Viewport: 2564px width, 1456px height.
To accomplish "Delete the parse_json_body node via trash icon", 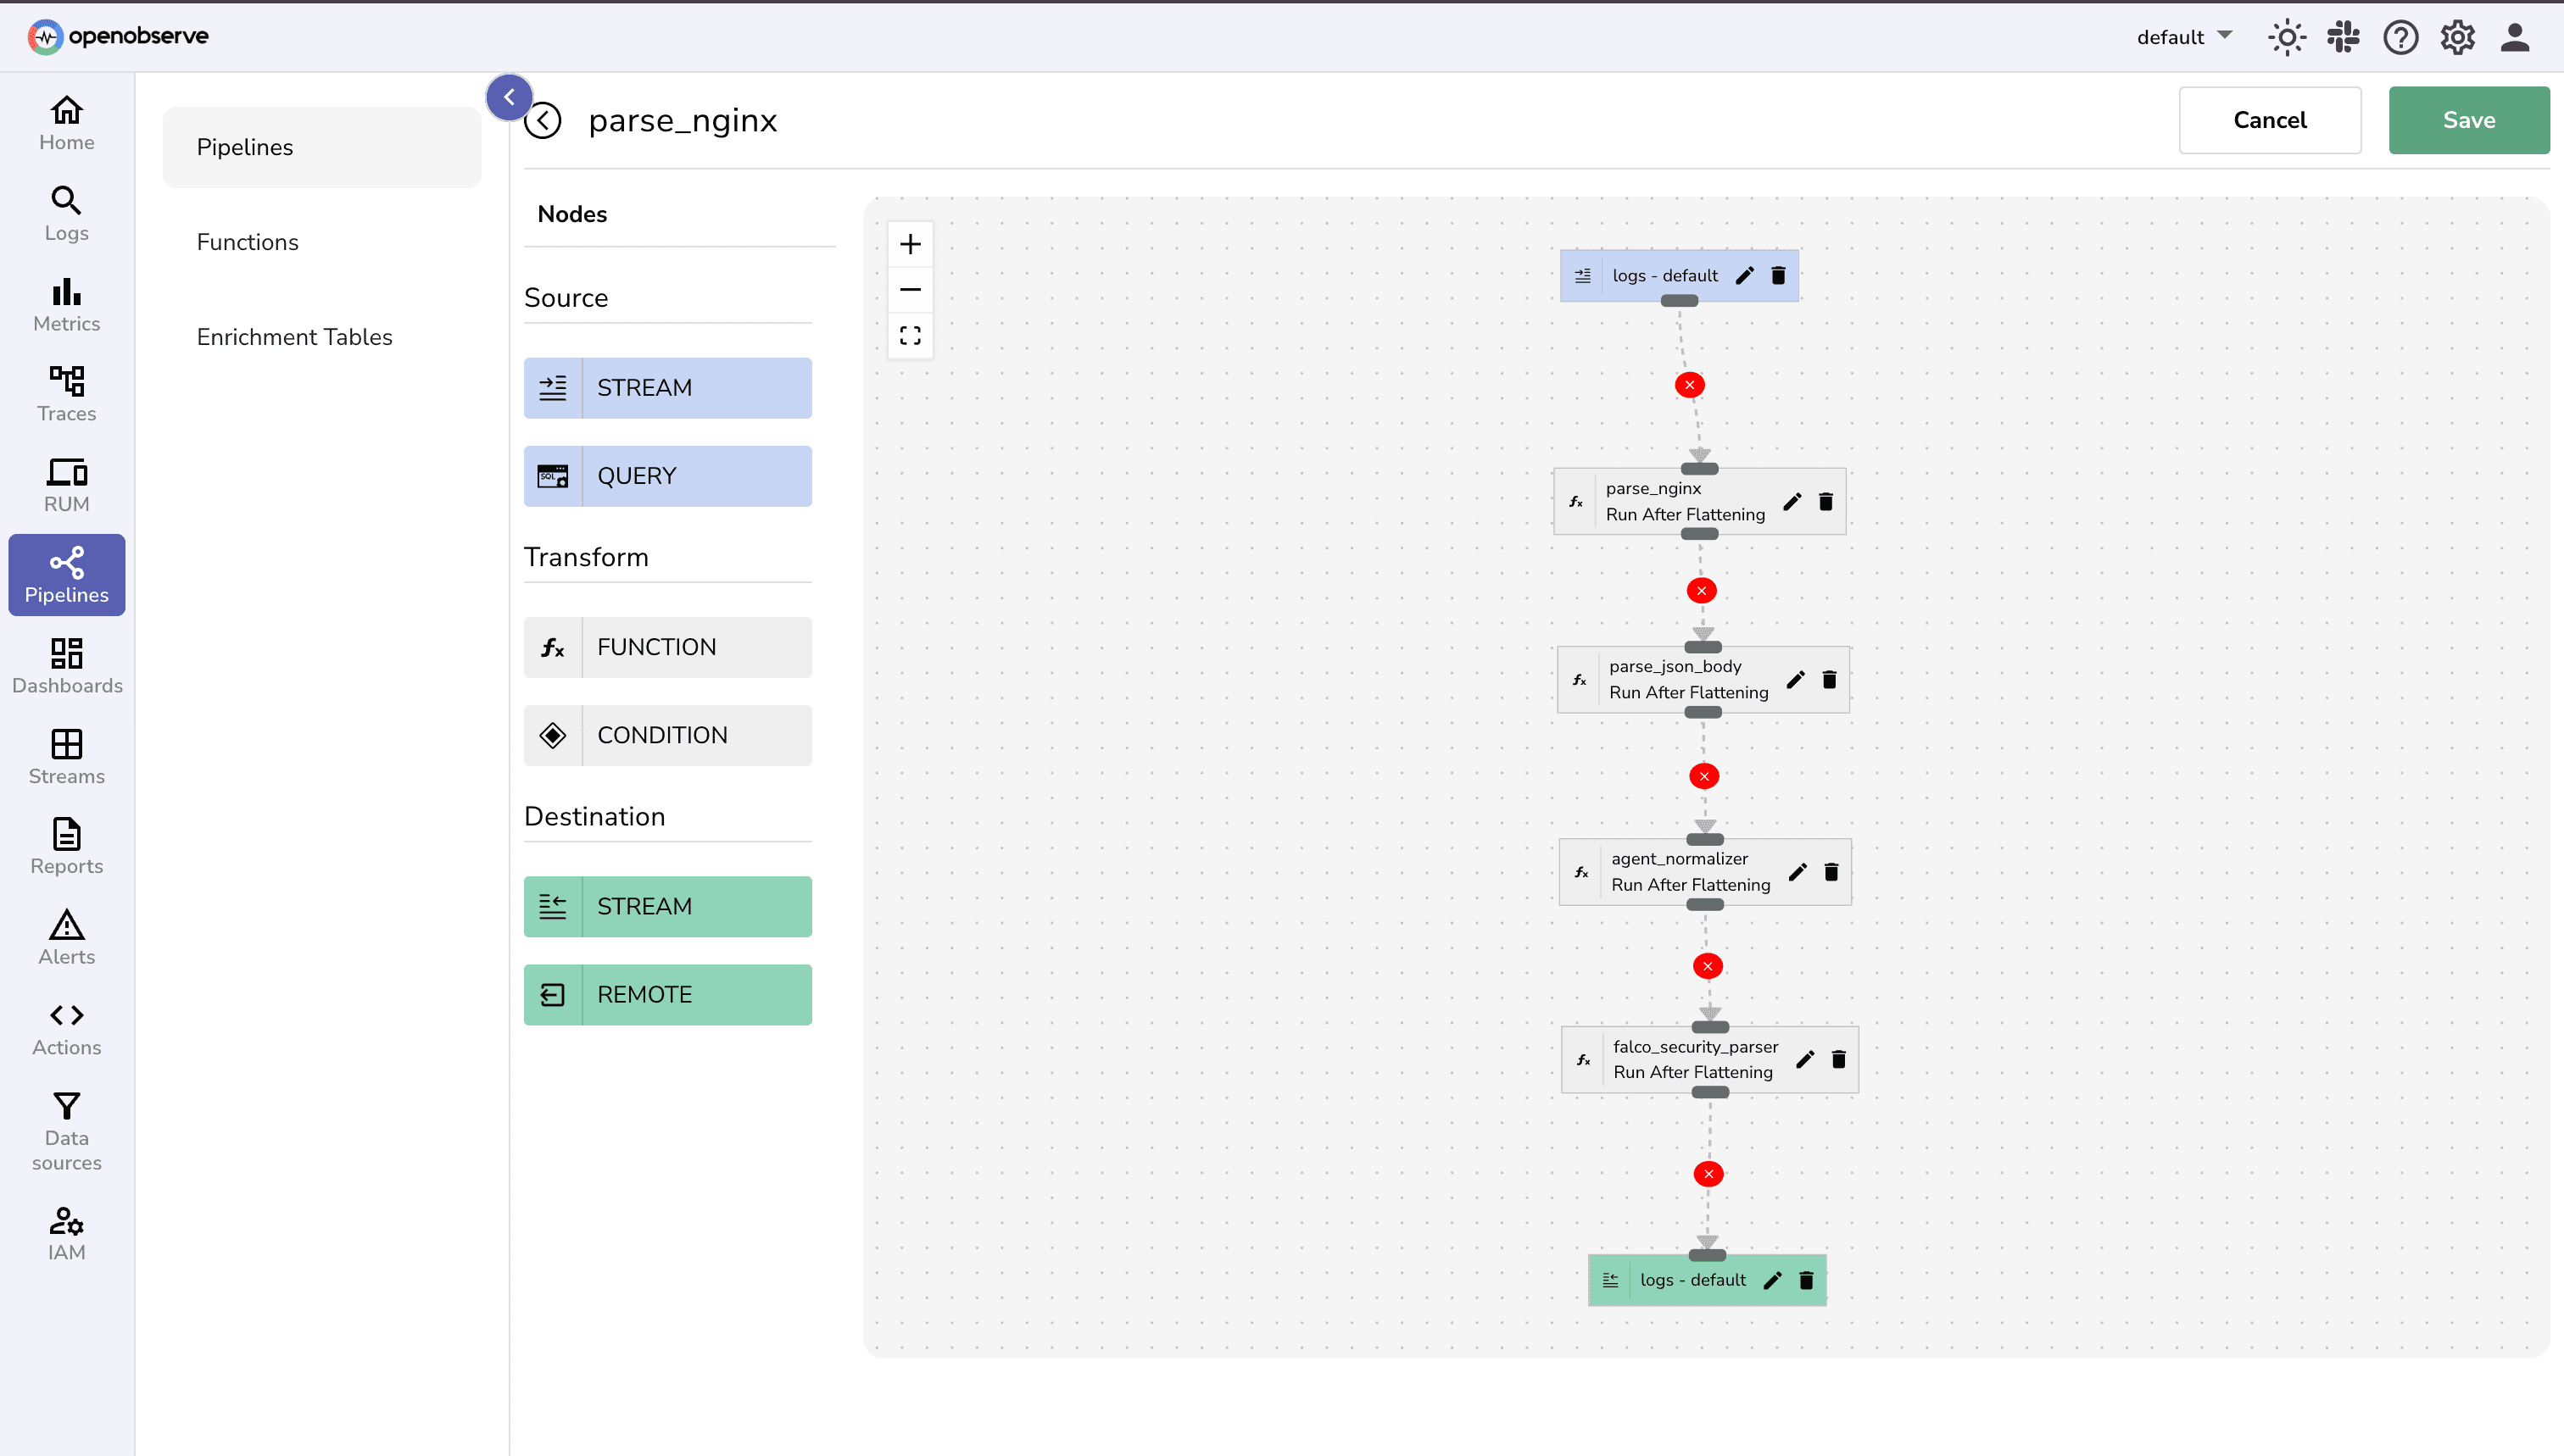I will (x=1828, y=680).
